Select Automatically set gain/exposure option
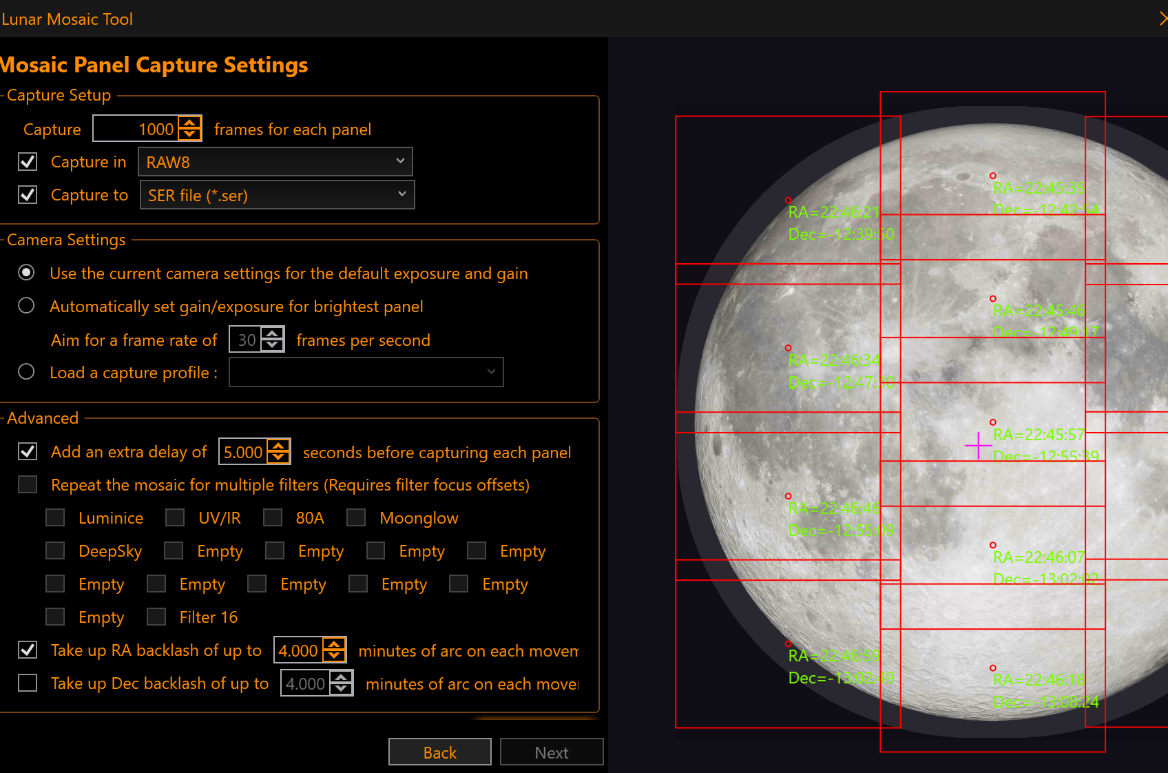The width and height of the screenshot is (1168, 773). pos(26,306)
